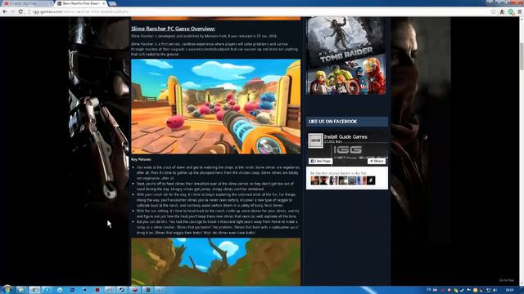524x294 pixels.
Task: Click the volume icon in the system tray
Action: pos(495,290)
